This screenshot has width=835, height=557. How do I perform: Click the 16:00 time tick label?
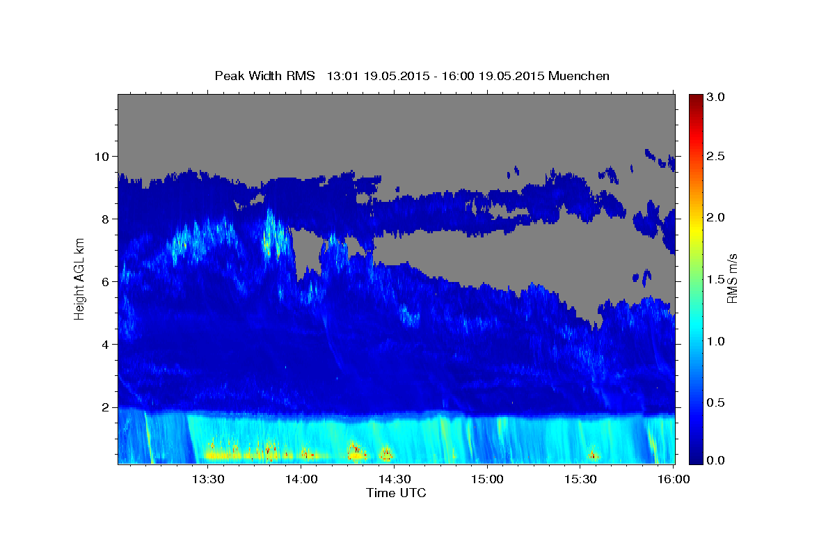(674, 480)
